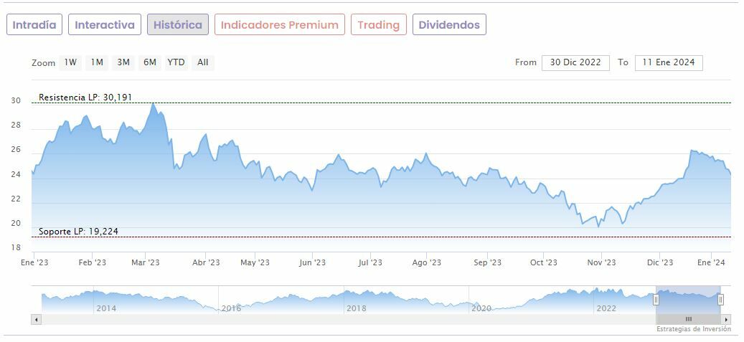Click the scrollbar right arrow
This screenshot has width=744, height=342.
pos(726,319)
